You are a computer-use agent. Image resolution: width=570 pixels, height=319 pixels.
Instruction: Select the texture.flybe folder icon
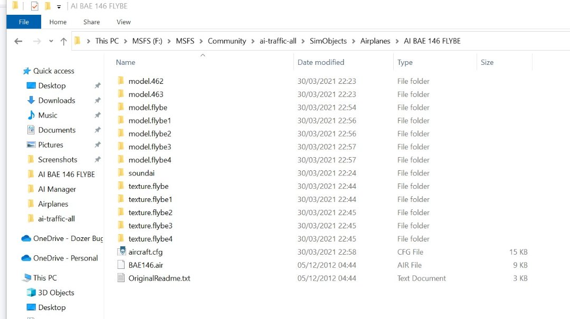[121, 186]
